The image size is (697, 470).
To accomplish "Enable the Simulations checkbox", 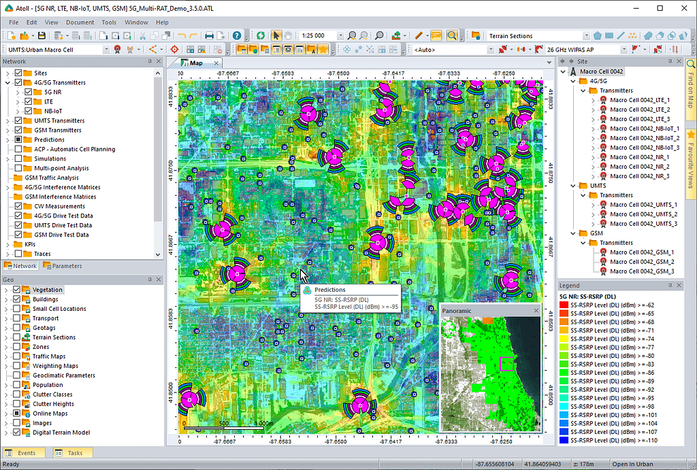I will (x=18, y=158).
